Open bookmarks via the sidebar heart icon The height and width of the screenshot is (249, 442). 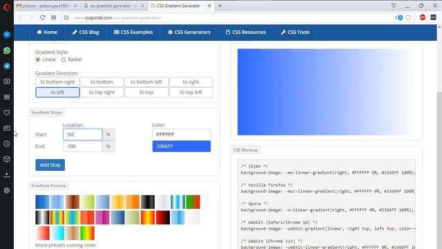click(x=7, y=113)
